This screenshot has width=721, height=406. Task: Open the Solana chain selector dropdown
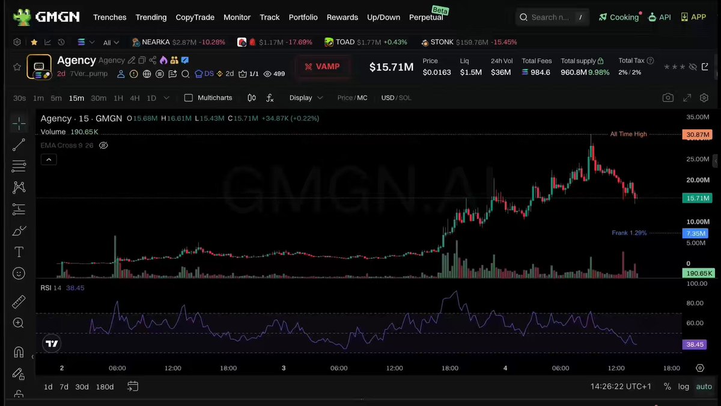click(x=87, y=42)
